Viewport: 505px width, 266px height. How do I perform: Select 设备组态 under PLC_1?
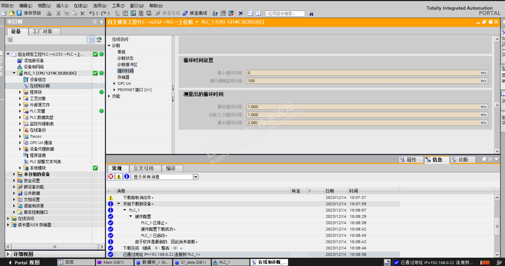[x=38, y=80]
